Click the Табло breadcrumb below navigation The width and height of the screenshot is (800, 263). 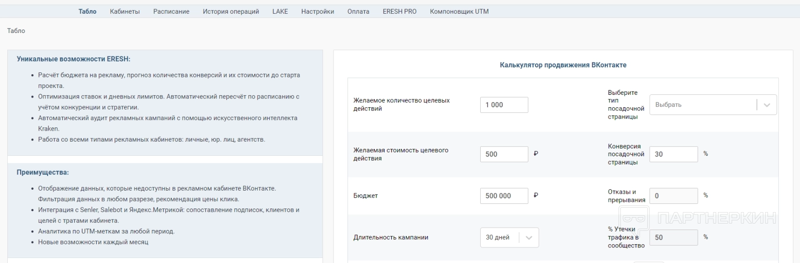coord(16,31)
